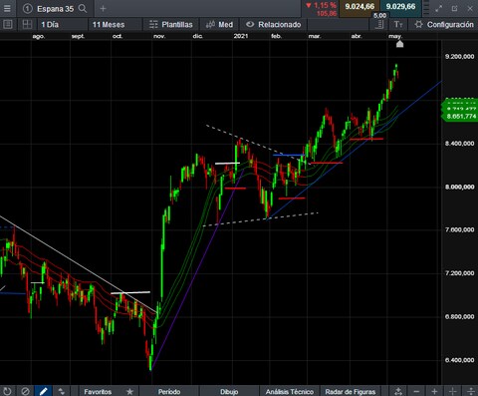Click the reset refresh icon in bottom toolbar

pos(7,391)
